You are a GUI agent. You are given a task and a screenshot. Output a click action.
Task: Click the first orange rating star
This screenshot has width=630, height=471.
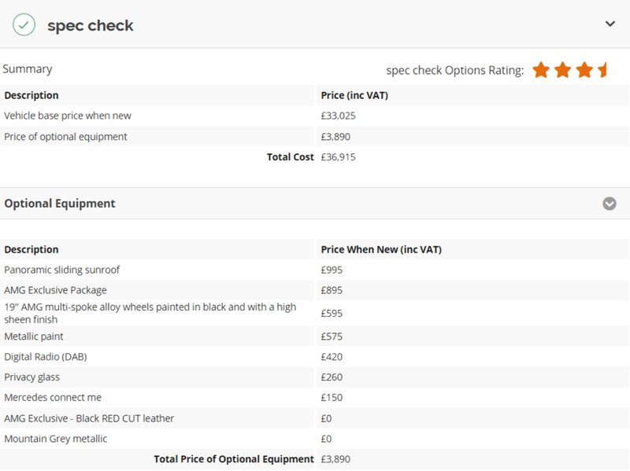[x=541, y=70]
